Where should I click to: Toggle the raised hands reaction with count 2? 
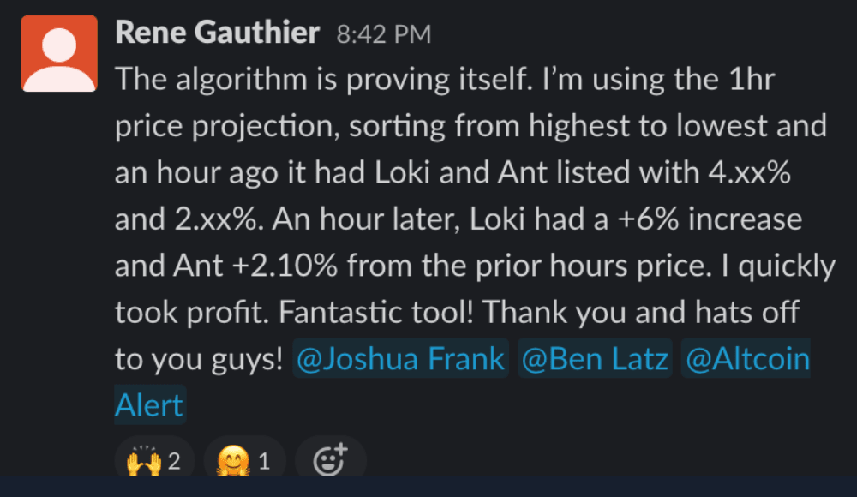(154, 461)
